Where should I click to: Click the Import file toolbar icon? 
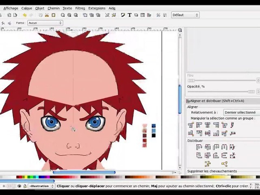click(x=9, y=15)
